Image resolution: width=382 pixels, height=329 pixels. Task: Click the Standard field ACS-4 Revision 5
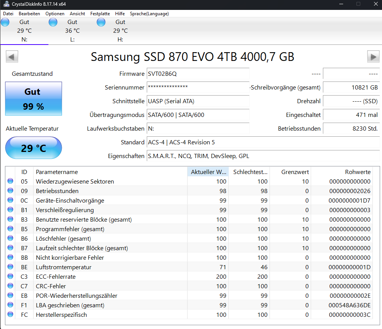[263, 142]
